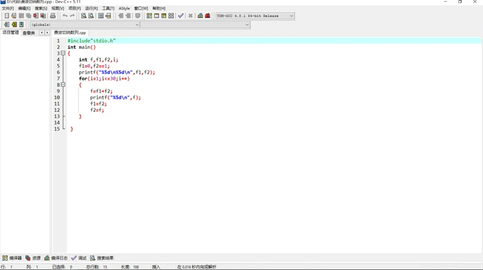Viewport: 483px width, 270px height.
Task: Click the Save All toolbar icon
Action: (28, 16)
